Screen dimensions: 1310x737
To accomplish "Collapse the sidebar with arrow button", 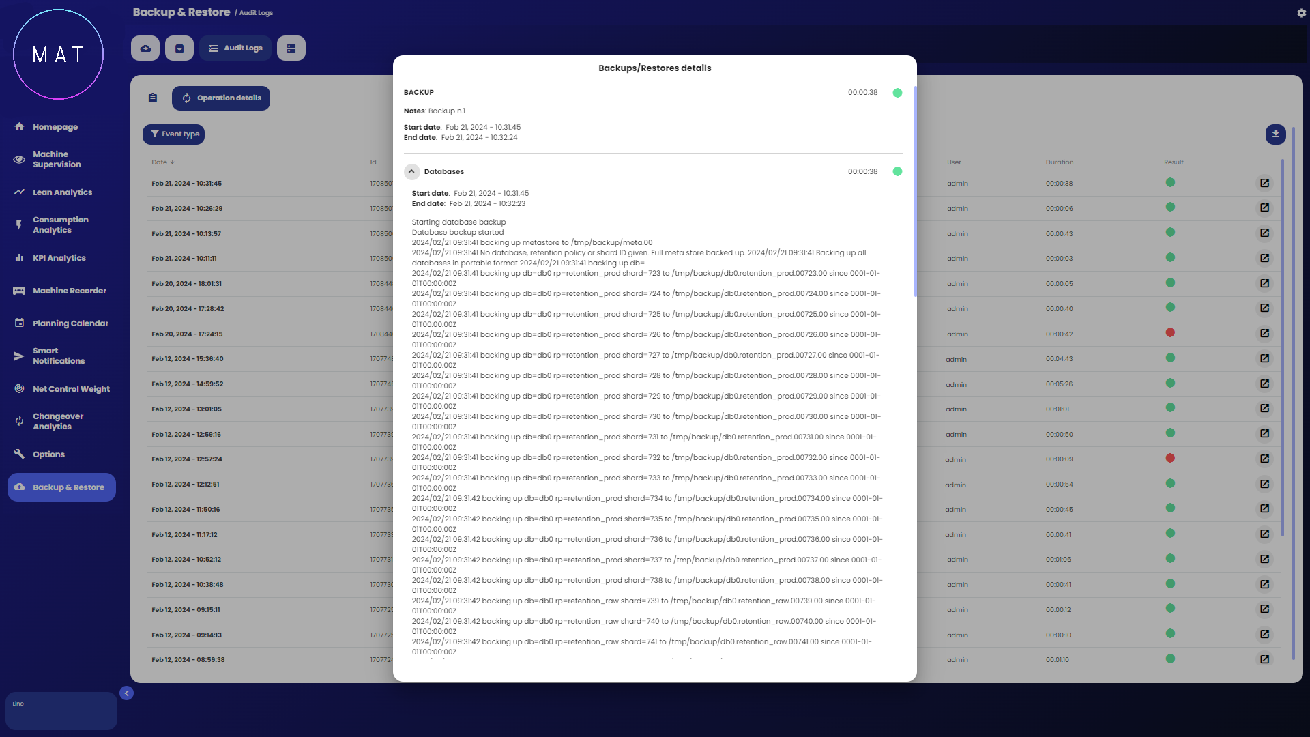I will pos(126,693).
